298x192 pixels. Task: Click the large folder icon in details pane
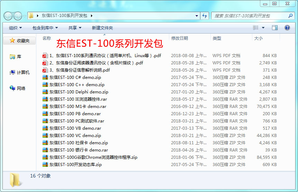(15, 180)
